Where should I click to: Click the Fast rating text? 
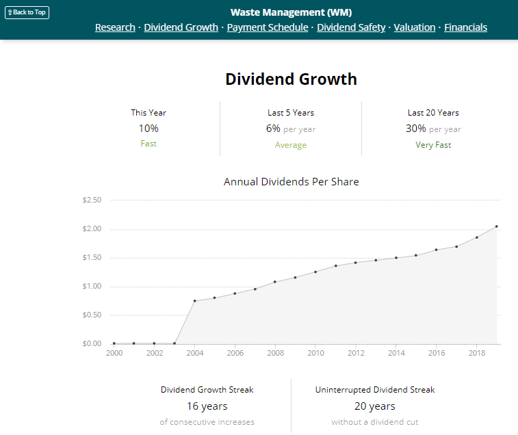point(148,144)
